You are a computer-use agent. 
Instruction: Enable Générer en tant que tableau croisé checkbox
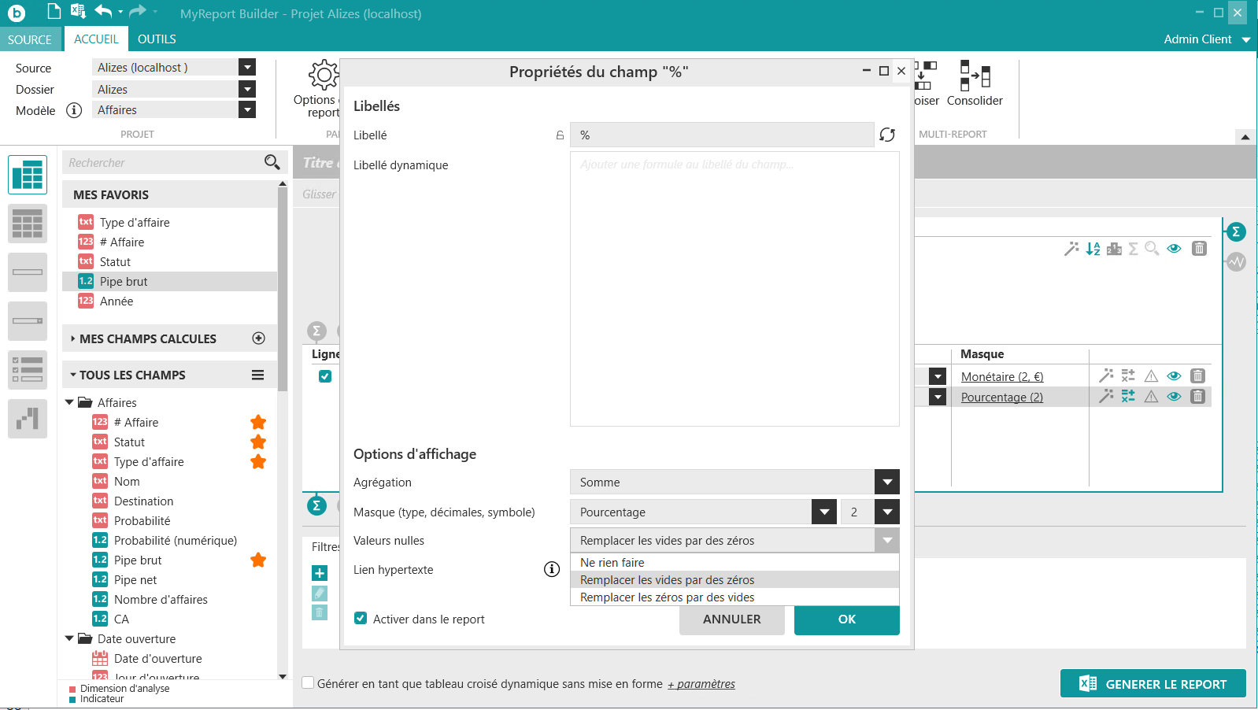coord(309,683)
